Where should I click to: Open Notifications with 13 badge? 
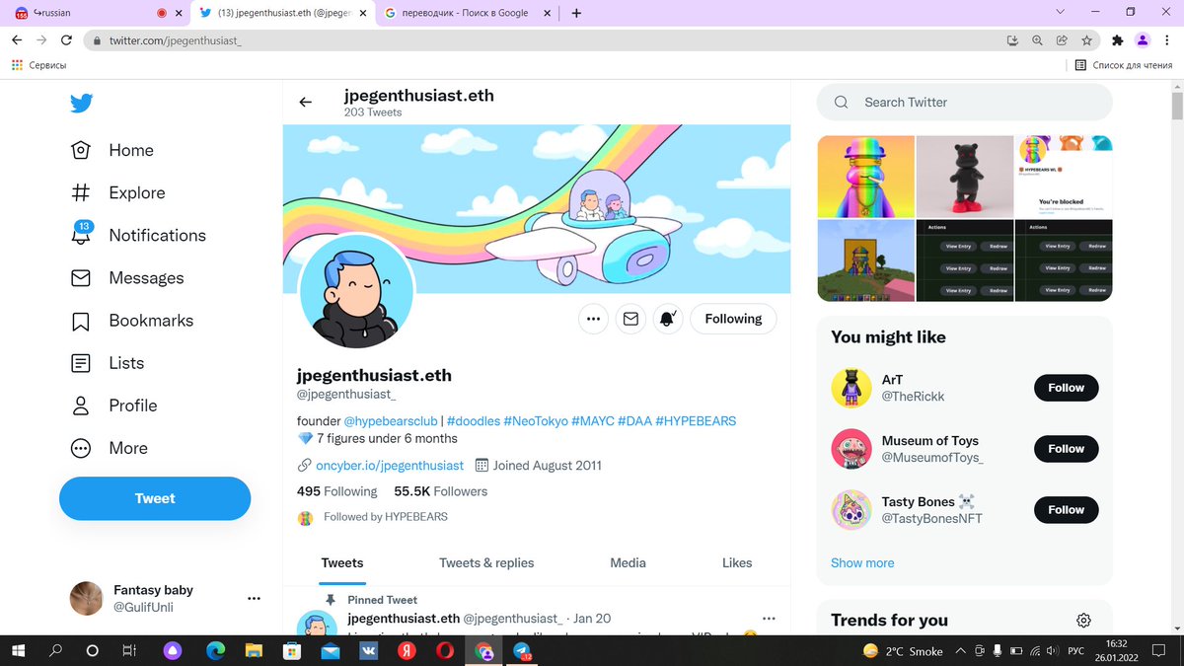(138, 235)
